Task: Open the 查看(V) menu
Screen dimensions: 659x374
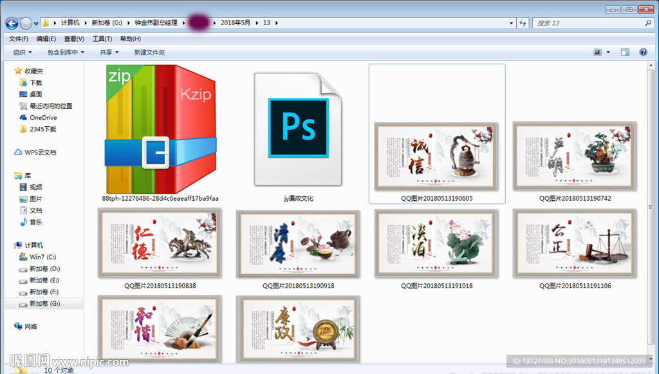Action: coord(74,39)
